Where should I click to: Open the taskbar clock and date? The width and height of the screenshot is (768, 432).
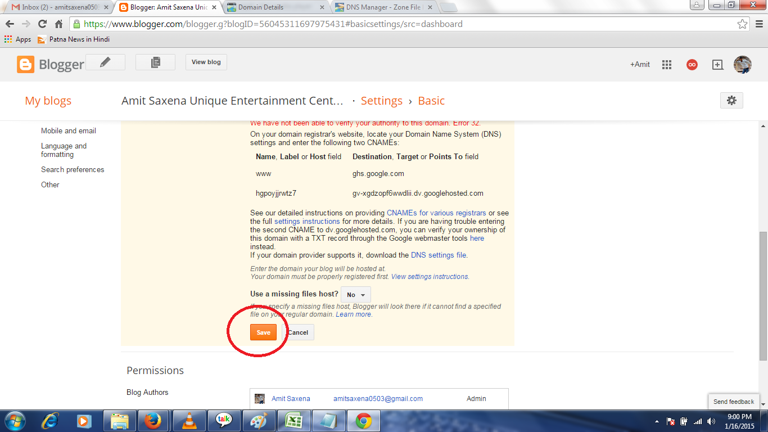tap(739, 421)
